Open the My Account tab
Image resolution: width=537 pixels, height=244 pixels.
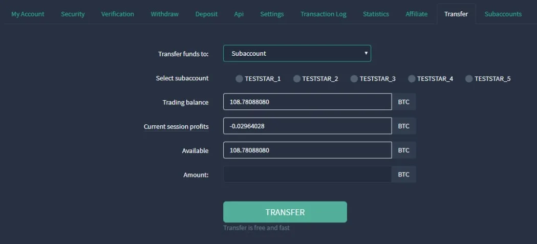[x=28, y=14]
